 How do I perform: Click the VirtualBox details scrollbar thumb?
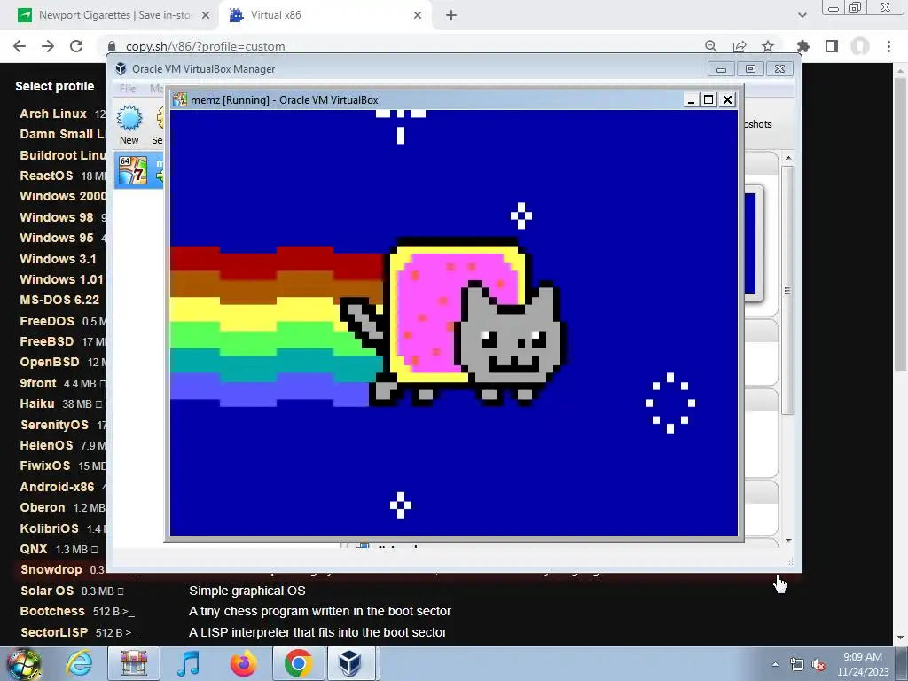[x=787, y=290]
